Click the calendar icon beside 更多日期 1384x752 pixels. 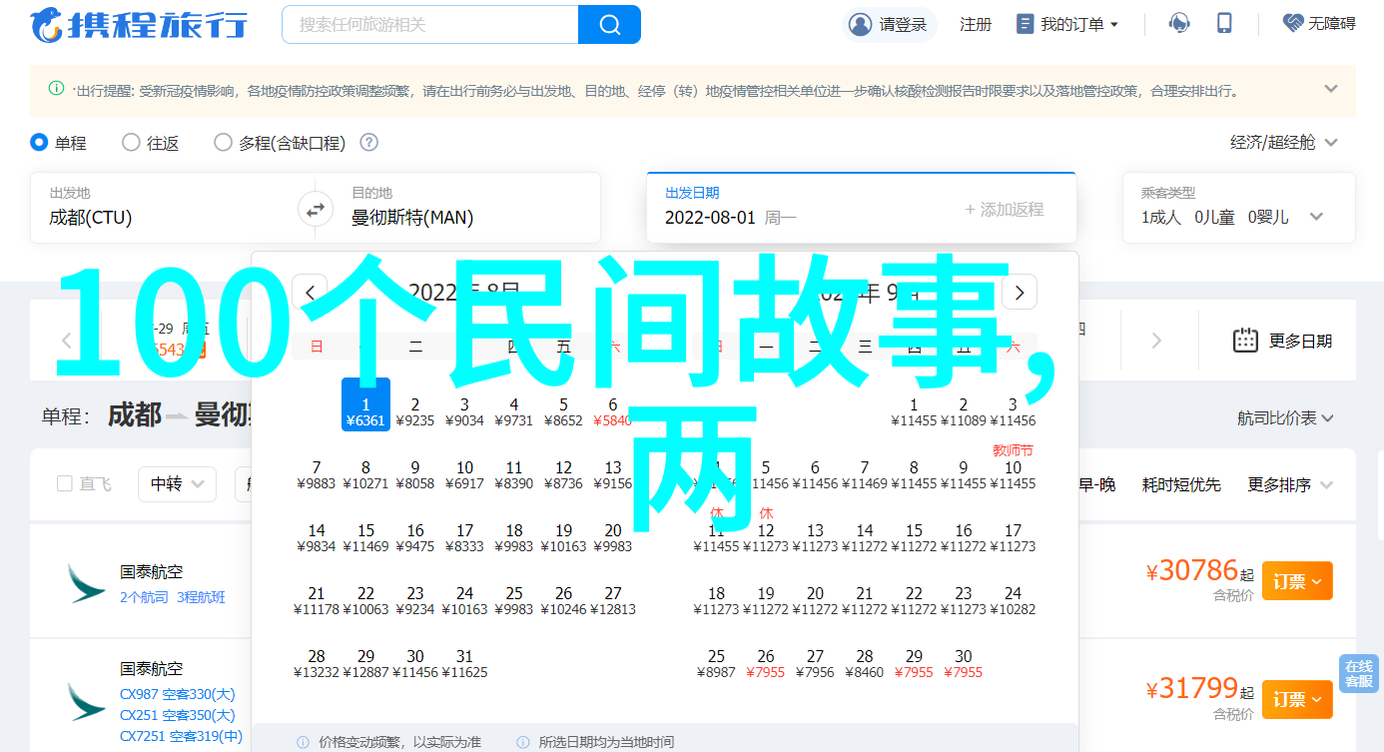tap(1245, 341)
